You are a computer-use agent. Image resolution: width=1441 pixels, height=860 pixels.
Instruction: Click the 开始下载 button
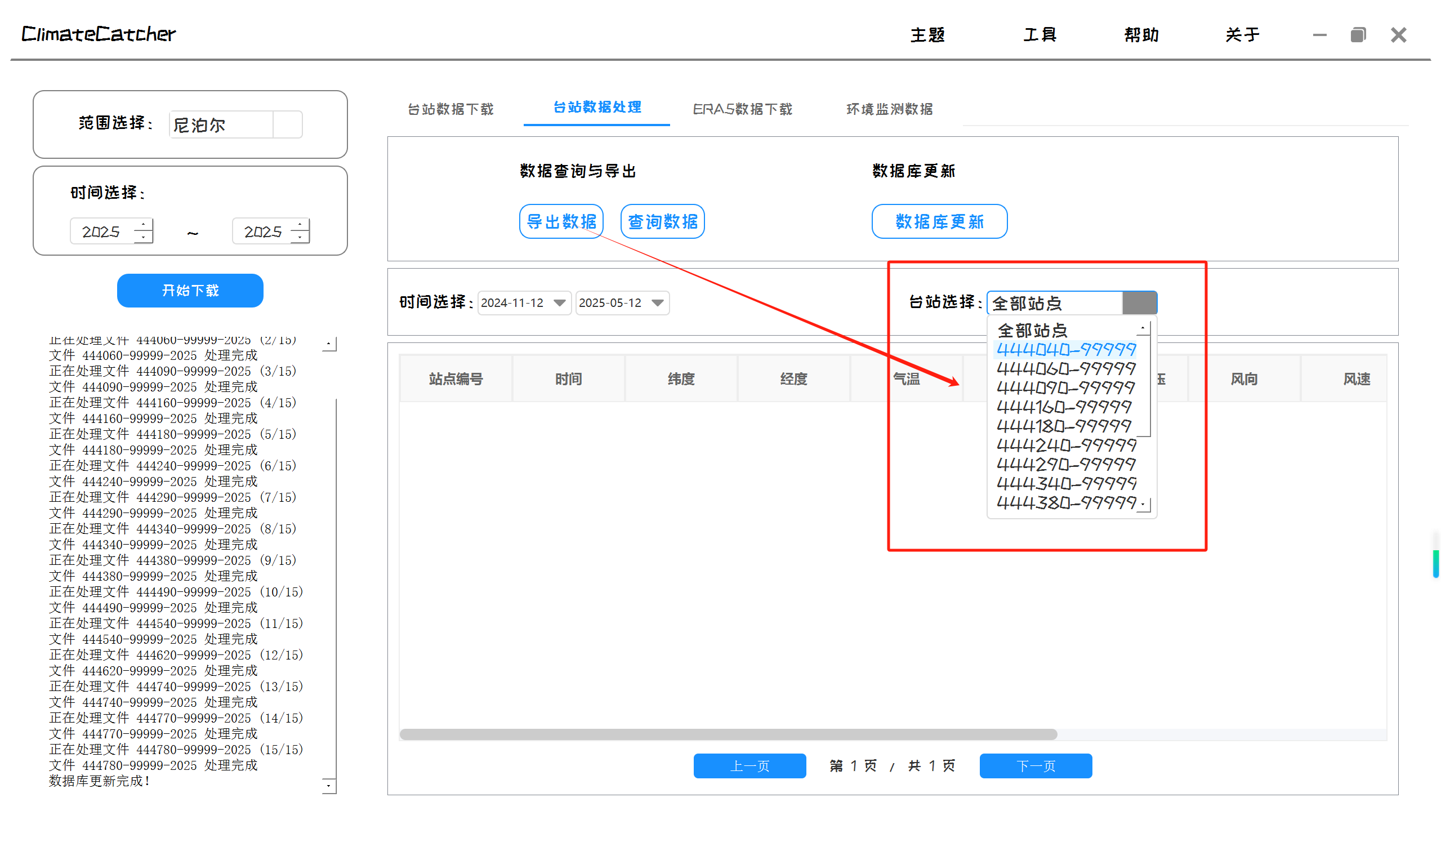coord(190,291)
